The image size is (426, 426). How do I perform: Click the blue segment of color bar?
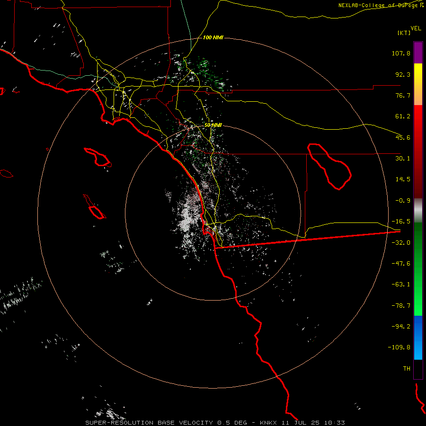pos(418,337)
